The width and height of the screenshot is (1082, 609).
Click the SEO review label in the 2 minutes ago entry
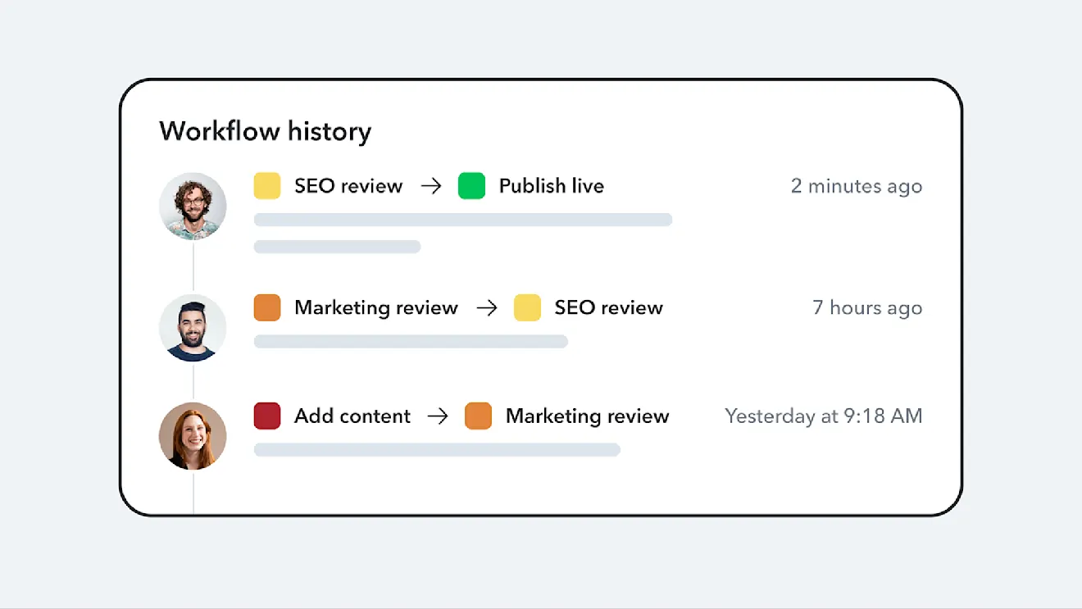coord(348,186)
